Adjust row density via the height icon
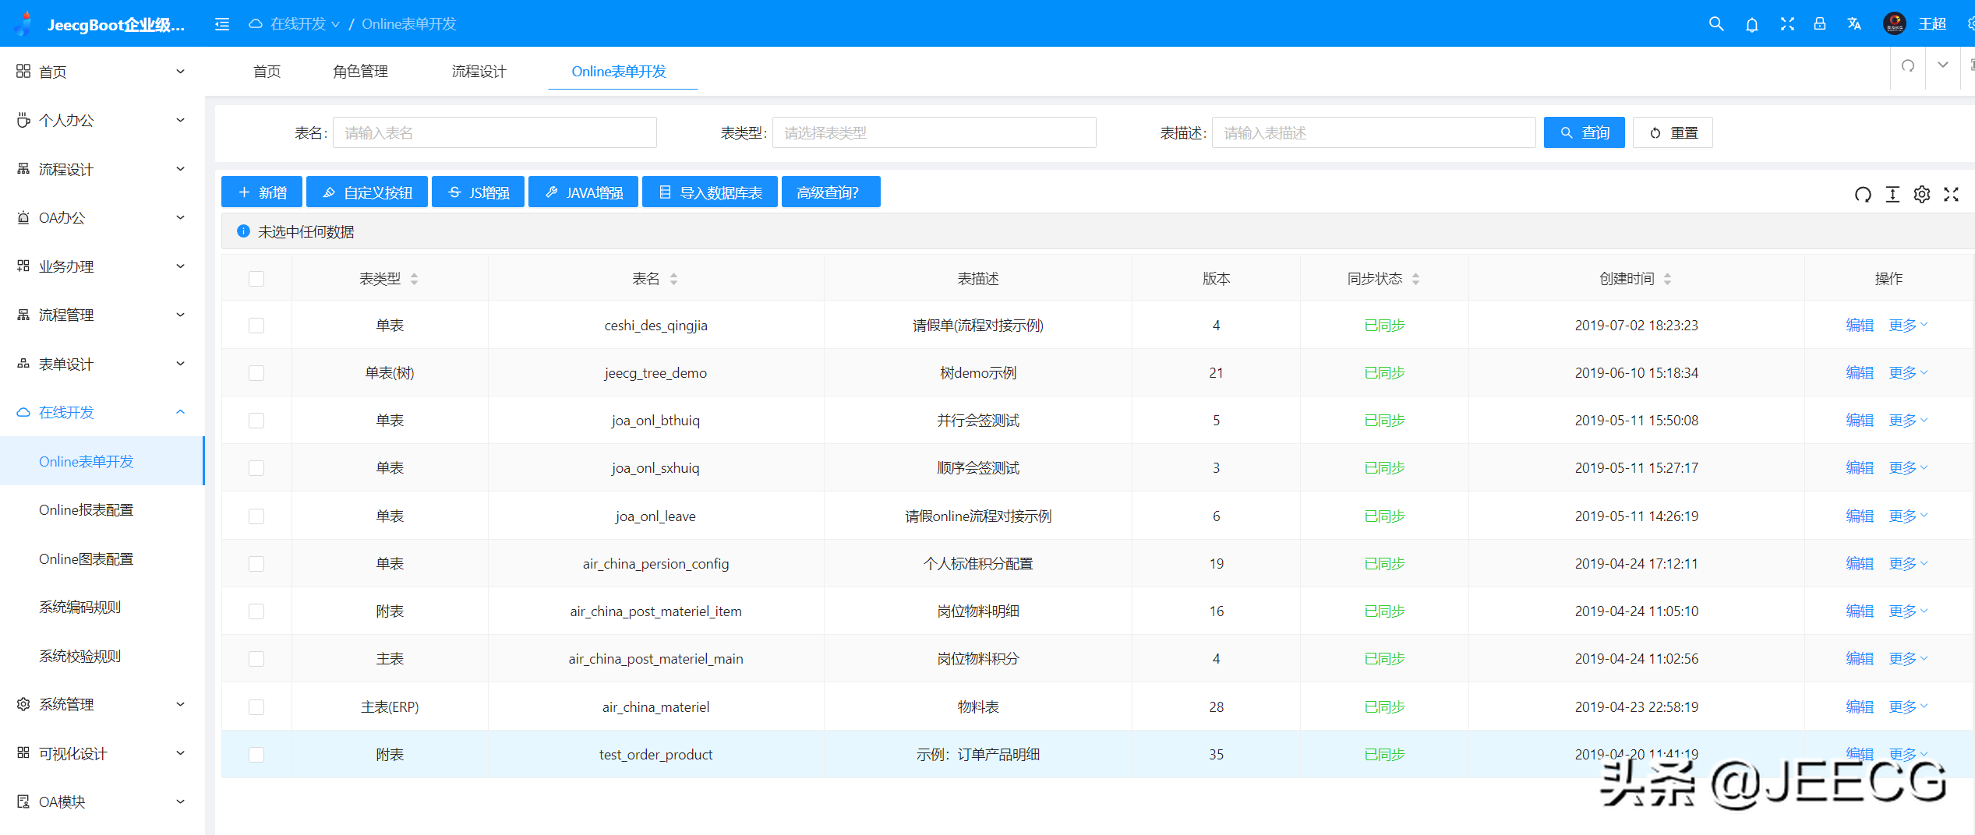The image size is (1975, 835). click(x=1892, y=195)
